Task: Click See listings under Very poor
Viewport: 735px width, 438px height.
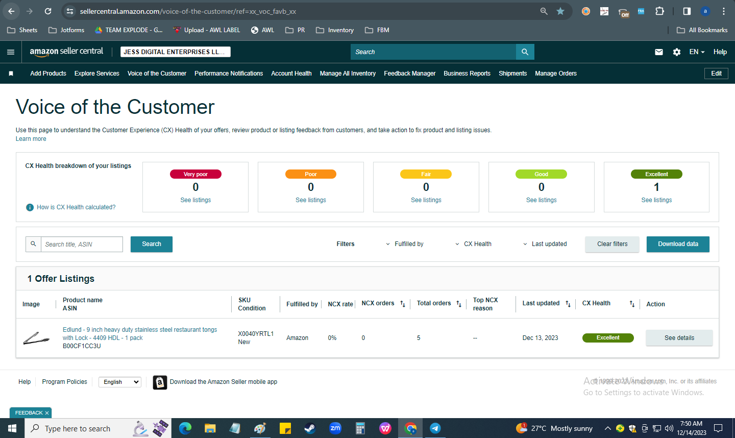Action: point(195,200)
